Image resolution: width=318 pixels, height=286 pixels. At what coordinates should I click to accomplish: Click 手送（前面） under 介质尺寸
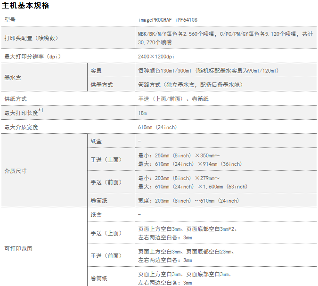pyautogui.click(x=106, y=182)
